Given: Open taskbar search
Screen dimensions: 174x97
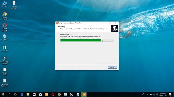Looking at the screenshot, I should 9,95.
